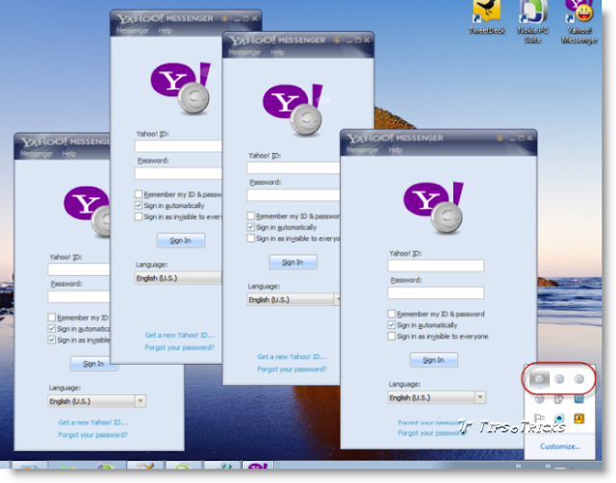The image size is (616, 483).
Task: Click Forgot your password? in the rightmost window
Action: point(431,433)
